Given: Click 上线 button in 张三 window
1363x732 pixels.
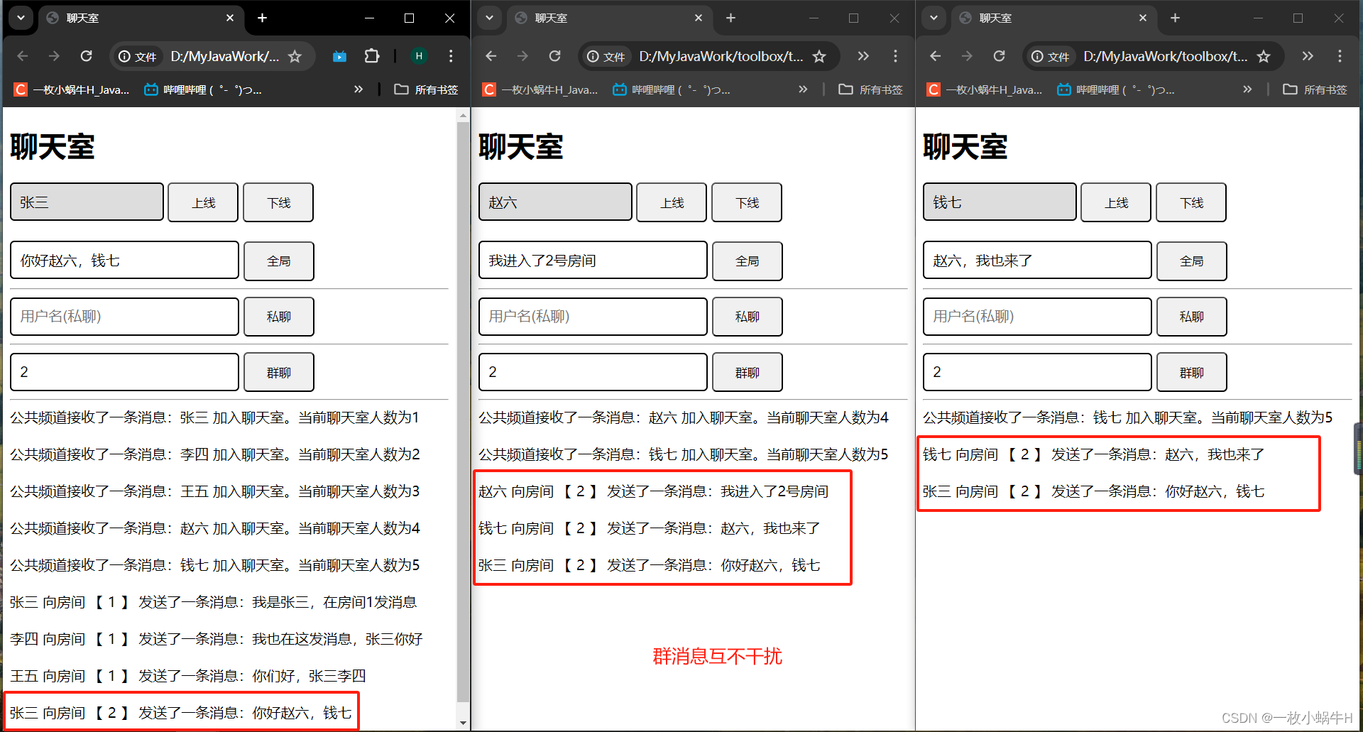Looking at the screenshot, I should [203, 202].
